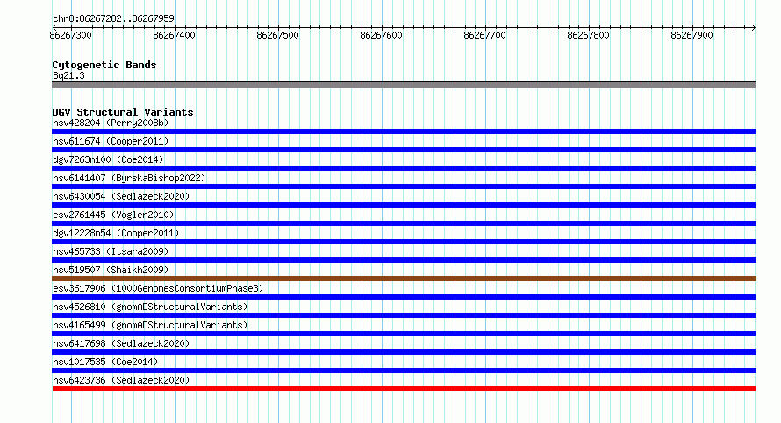The height and width of the screenshot is (423, 781).
Task: Click dgv12228n54 (Cooper2011) variant label
Action: [x=116, y=233]
